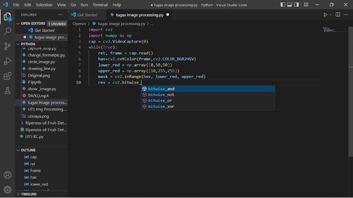
Task: Click the VS Code logo in title bar
Action: tap(6, 4)
